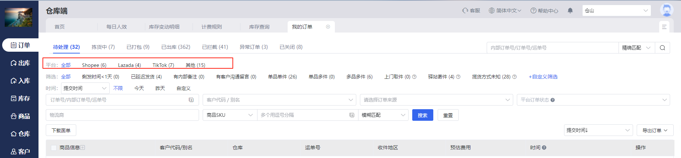Click the info icon beside 时间 column header
Viewport: 681px width, 158px height.
click(x=544, y=148)
